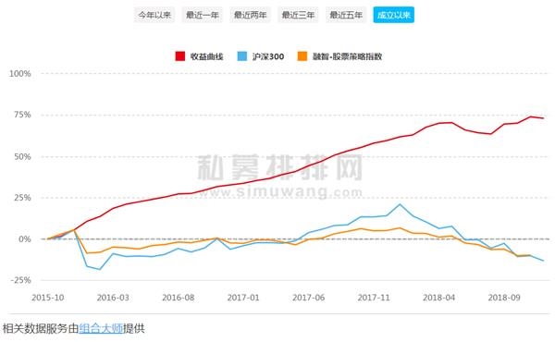Screen dimensions: 555x342
Task: Click the 2016-08 x-axis label
Action: tap(178, 298)
